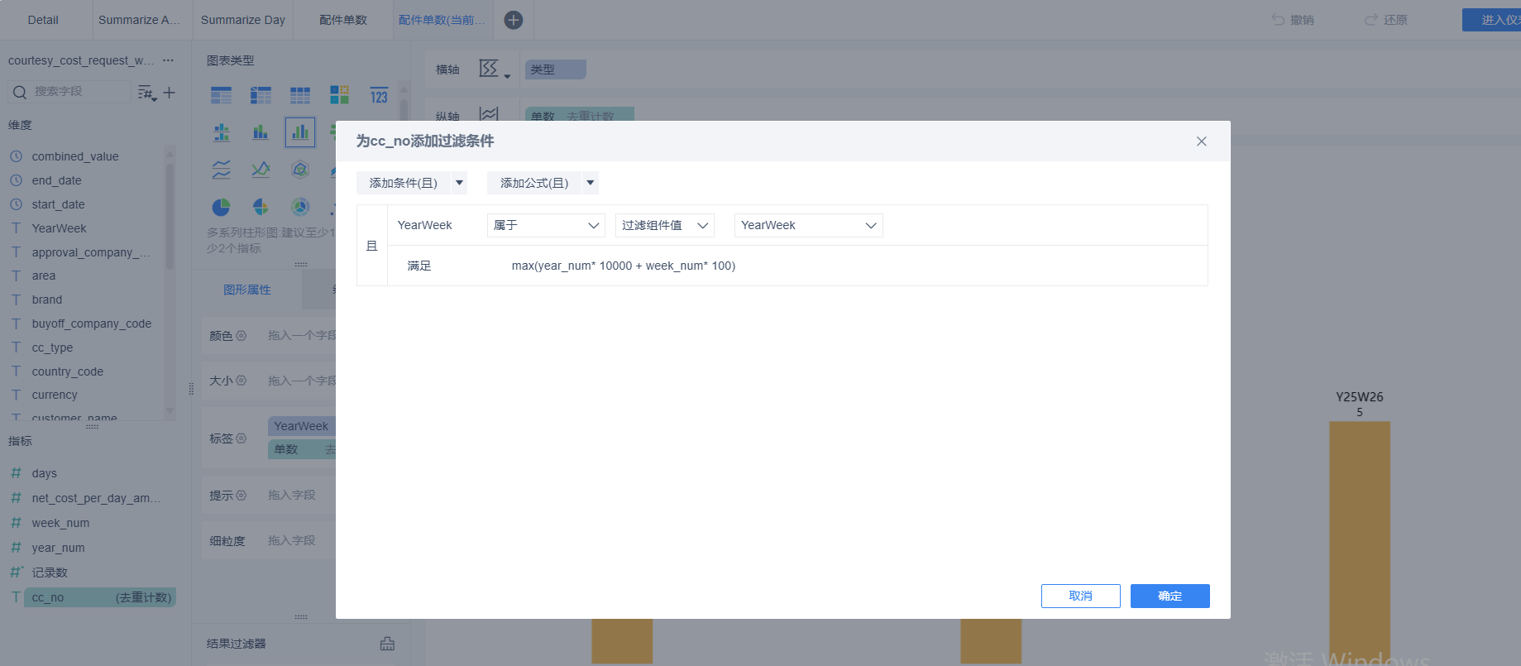This screenshot has width=1521, height=666.
Task: Click the 还原 redo button
Action: click(1387, 20)
